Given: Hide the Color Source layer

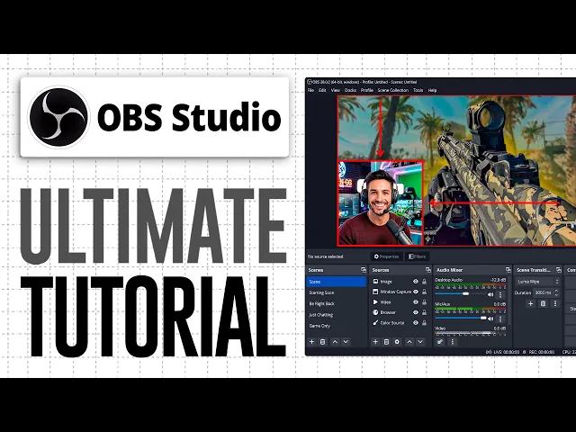Looking at the screenshot, I should (416, 322).
